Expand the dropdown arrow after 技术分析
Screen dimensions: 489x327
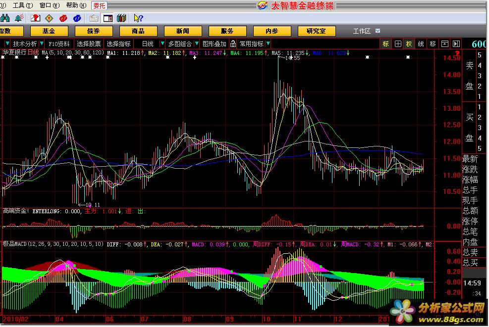click(42, 44)
